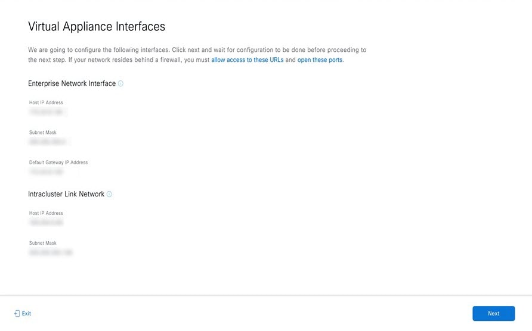Click Subnet Mask label under Intracluster section
Screen dimensions: 532x331
pyautogui.click(x=43, y=243)
